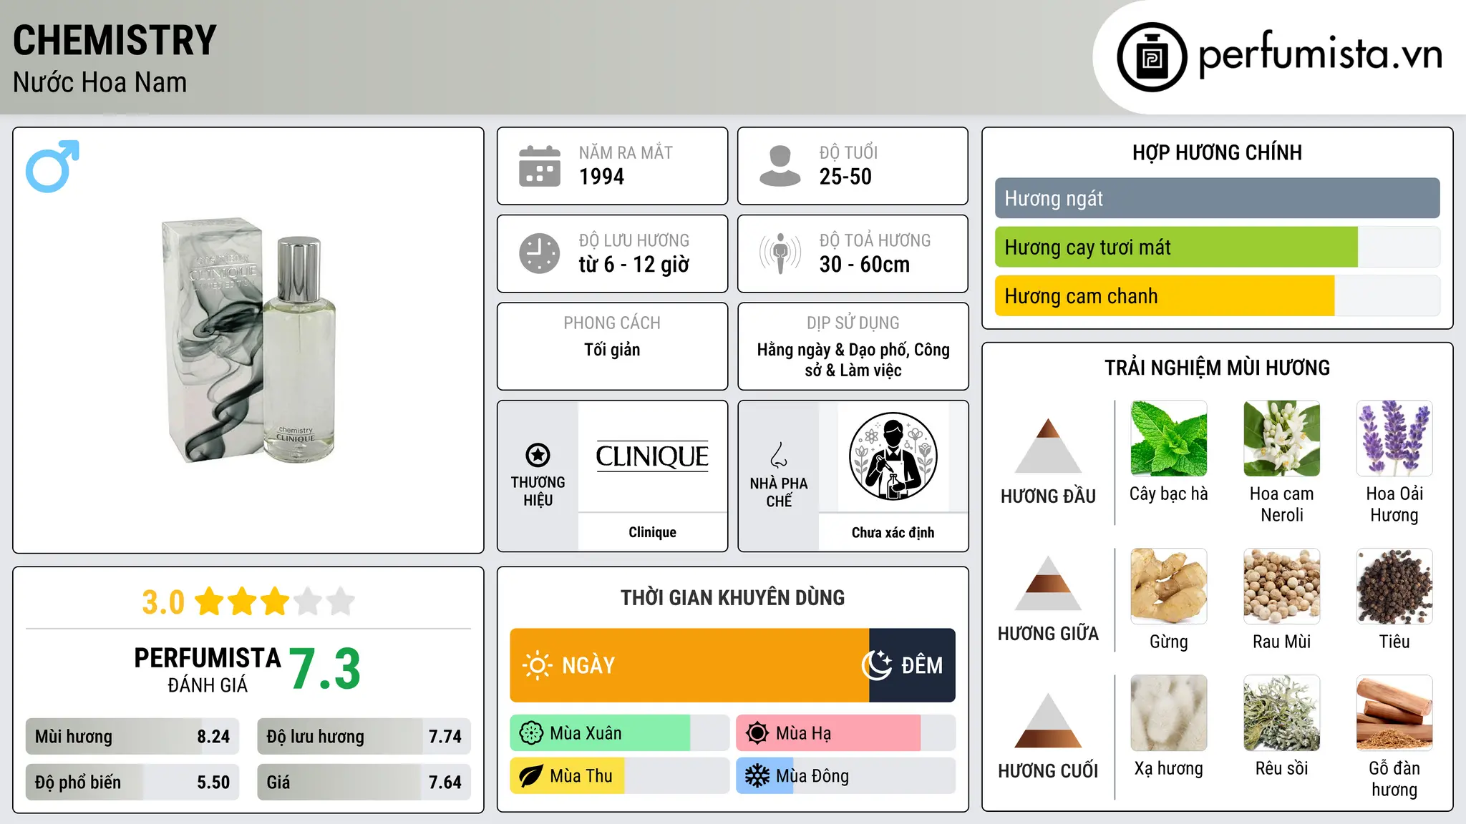1466x824 pixels.
Task: Click the 30 - 60cm sillage value
Action: [865, 265]
